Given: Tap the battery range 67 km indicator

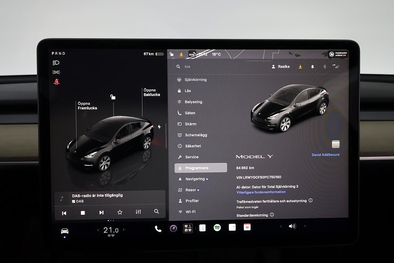Looking at the screenshot, I should 154,54.
